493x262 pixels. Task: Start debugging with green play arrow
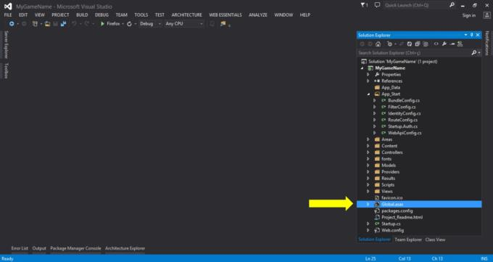click(102, 24)
